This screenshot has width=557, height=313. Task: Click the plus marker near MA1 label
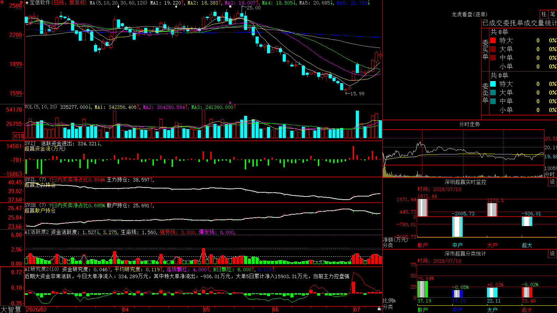tap(176, 7)
